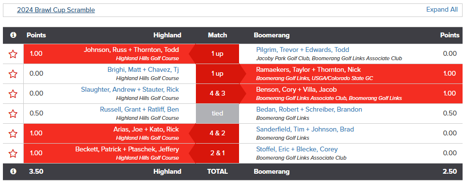The image size is (465, 181).
Task: Star the Johnson, Russ + Thornton, Todd match
Action: tap(13, 54)
